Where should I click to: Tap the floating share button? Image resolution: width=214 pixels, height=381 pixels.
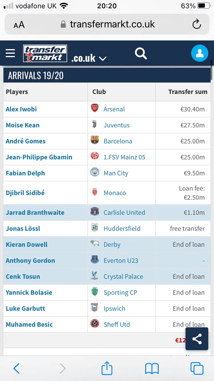[x=197, y=339]
